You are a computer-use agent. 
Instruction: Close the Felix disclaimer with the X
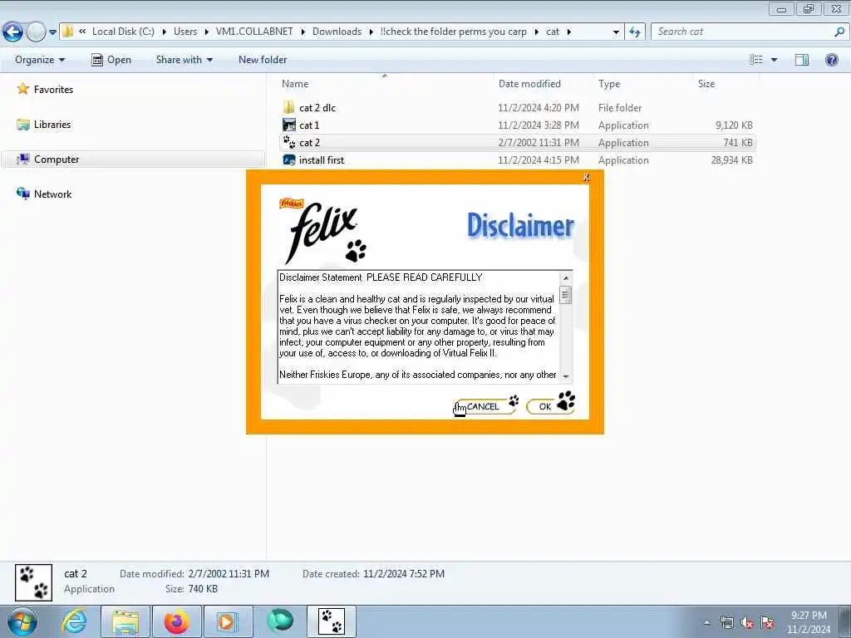pyautogui.click(x=586, y=178)
